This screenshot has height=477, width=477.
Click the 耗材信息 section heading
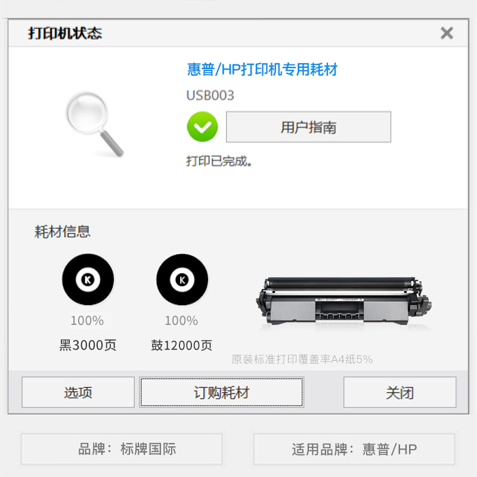(63, 231)
